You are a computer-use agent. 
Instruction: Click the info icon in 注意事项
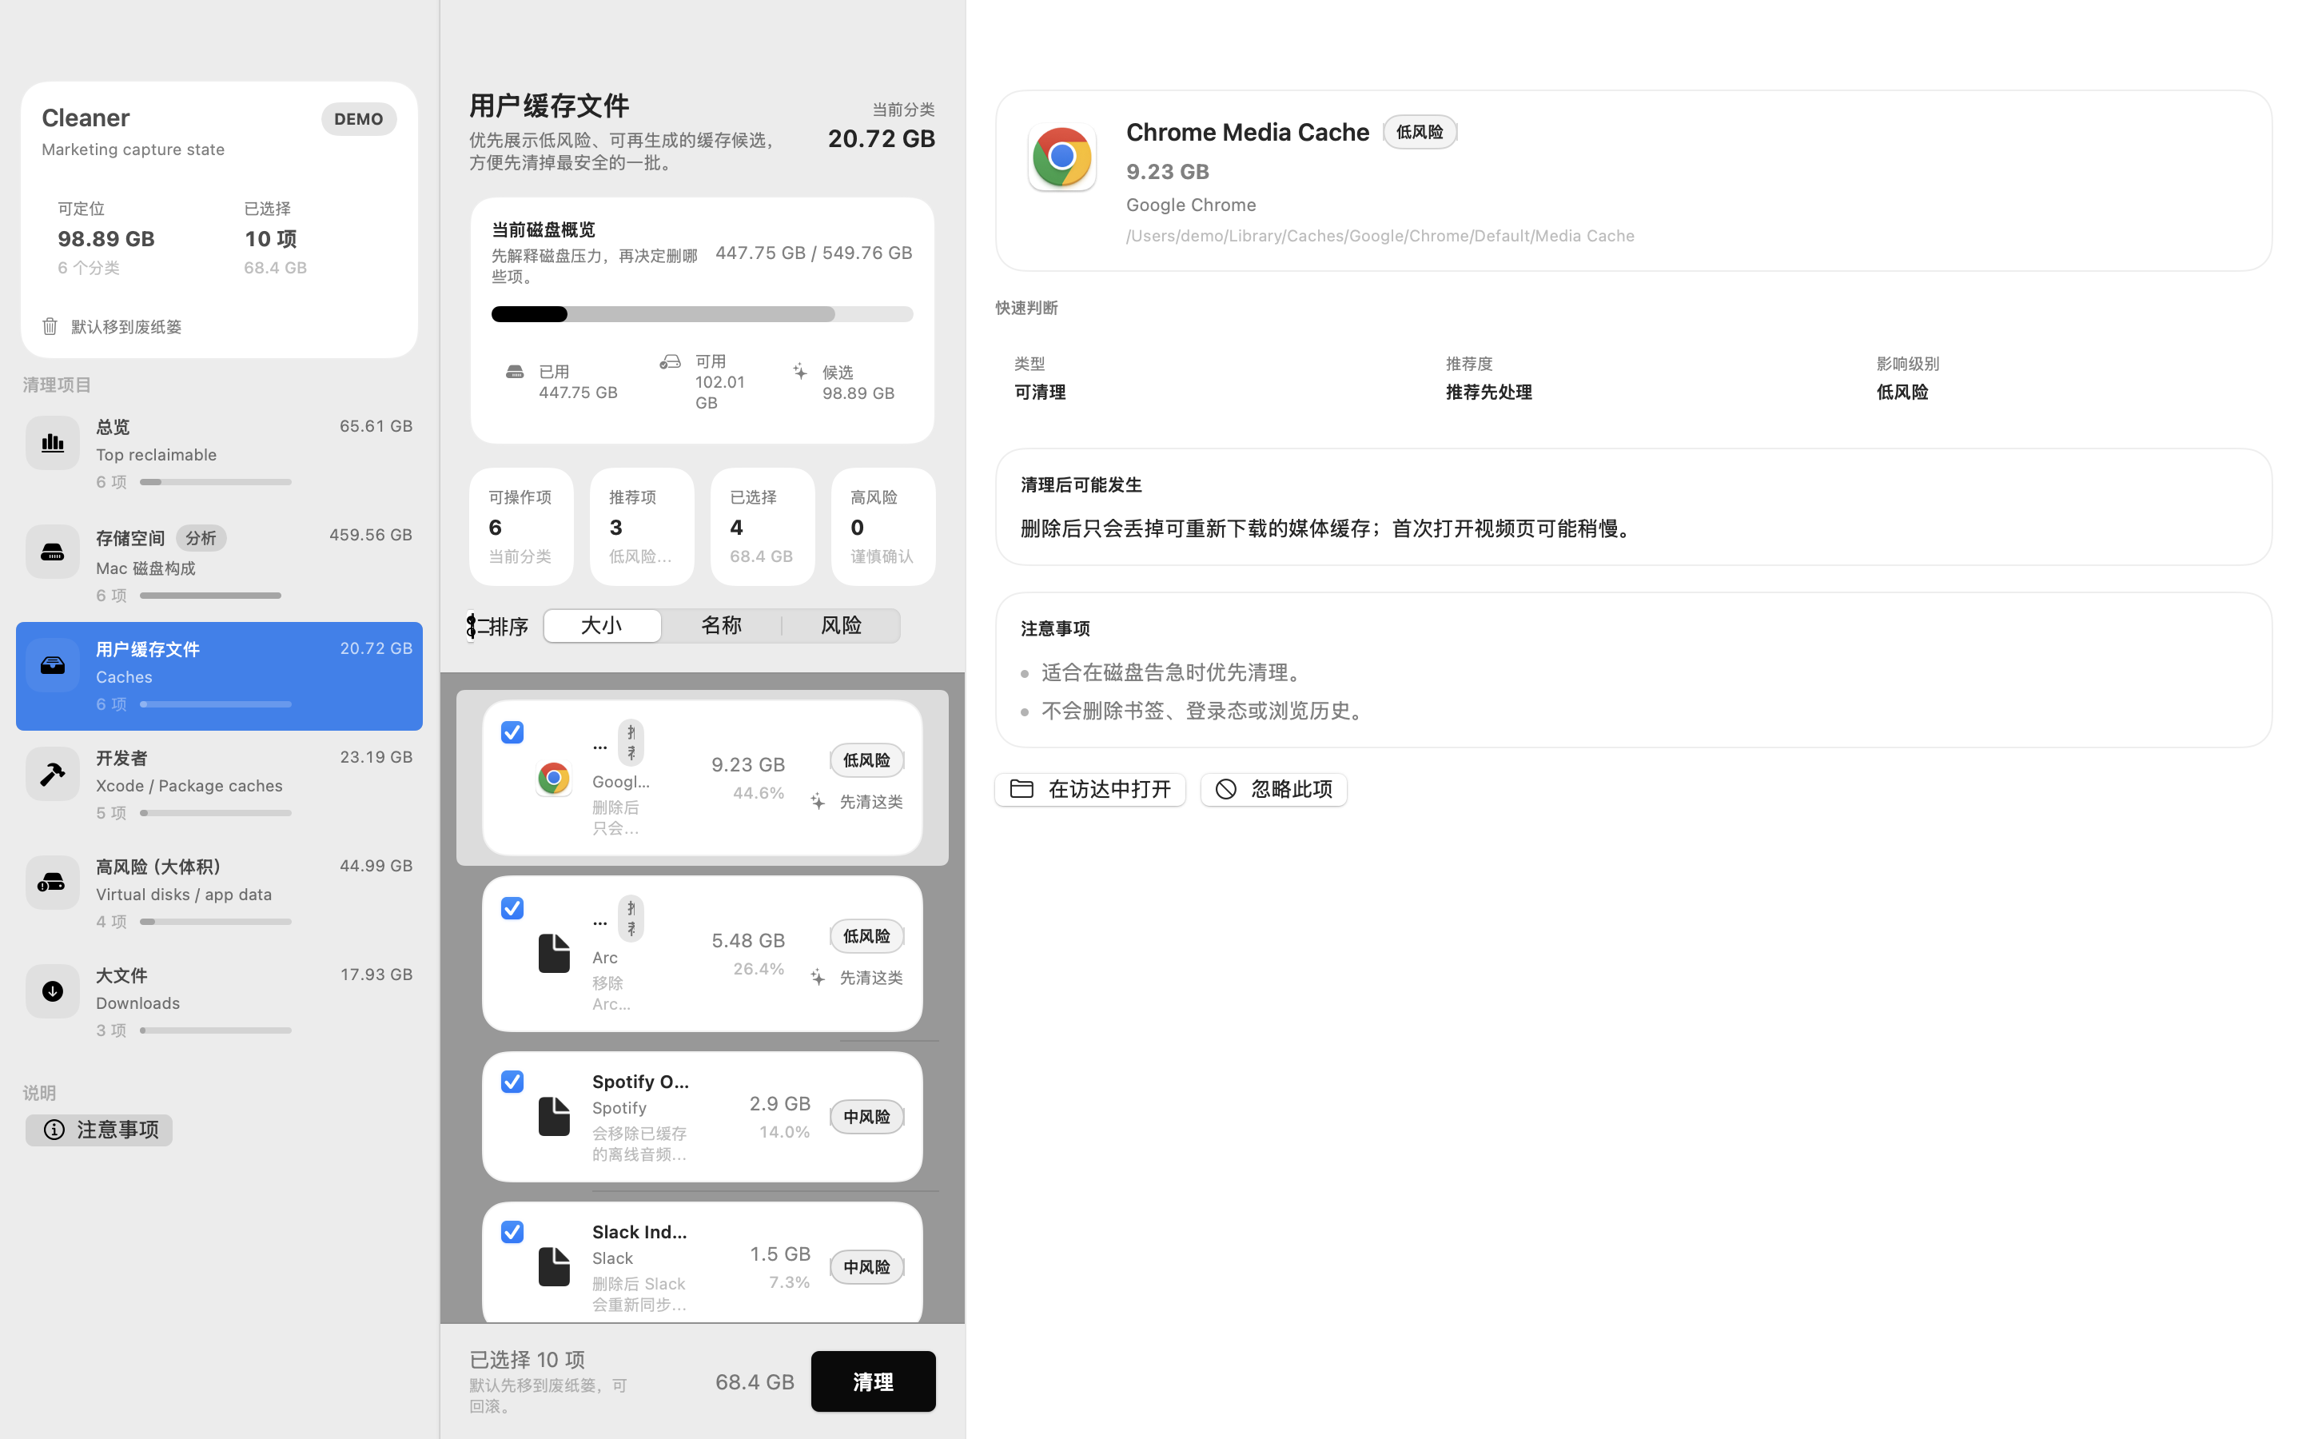54,1130
